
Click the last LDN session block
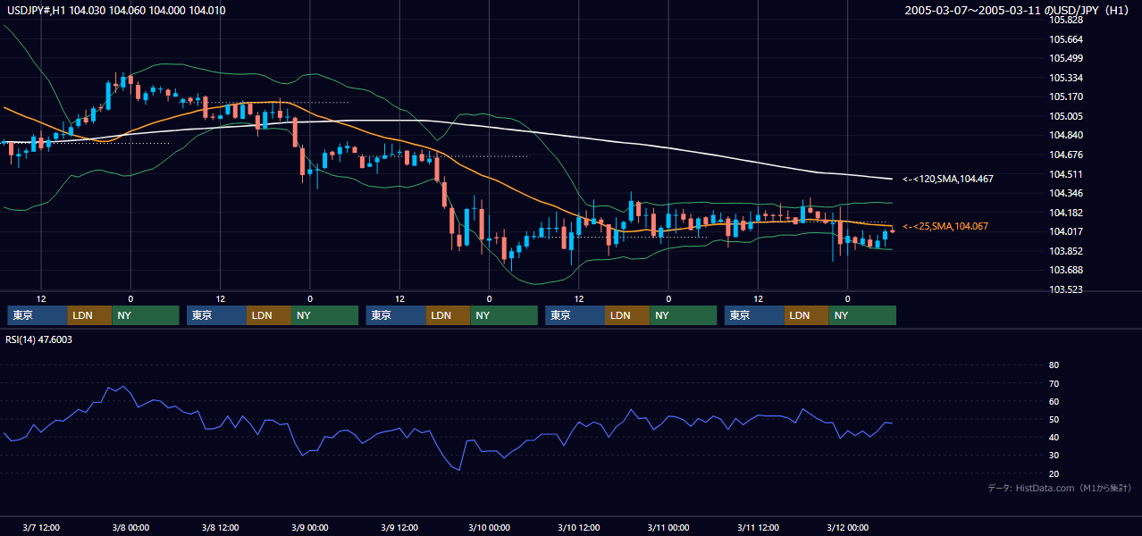click(x=807, y=315)
